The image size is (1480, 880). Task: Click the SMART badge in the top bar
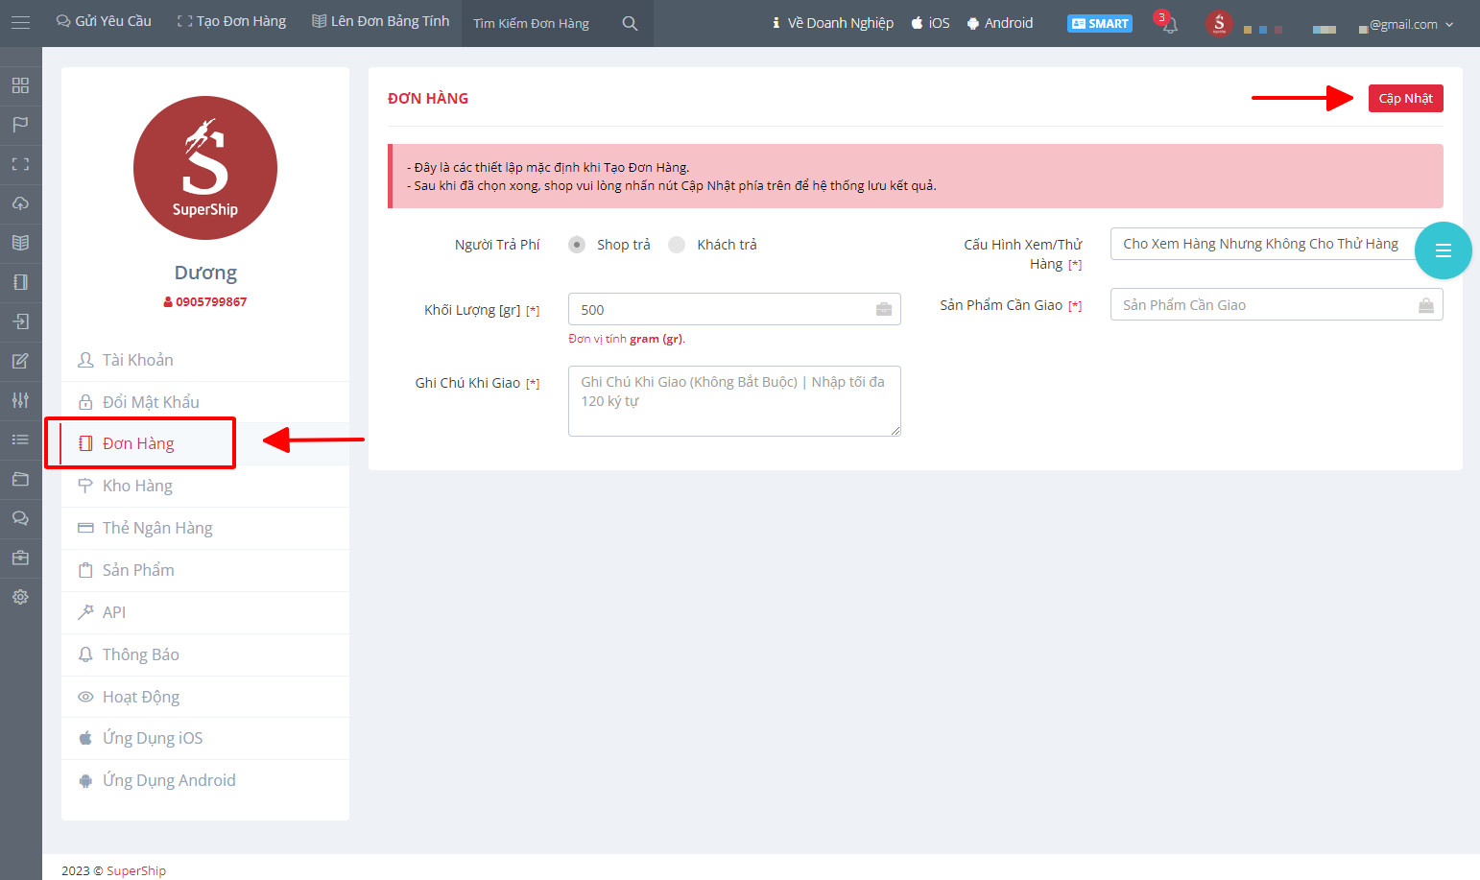[1100, 23]
